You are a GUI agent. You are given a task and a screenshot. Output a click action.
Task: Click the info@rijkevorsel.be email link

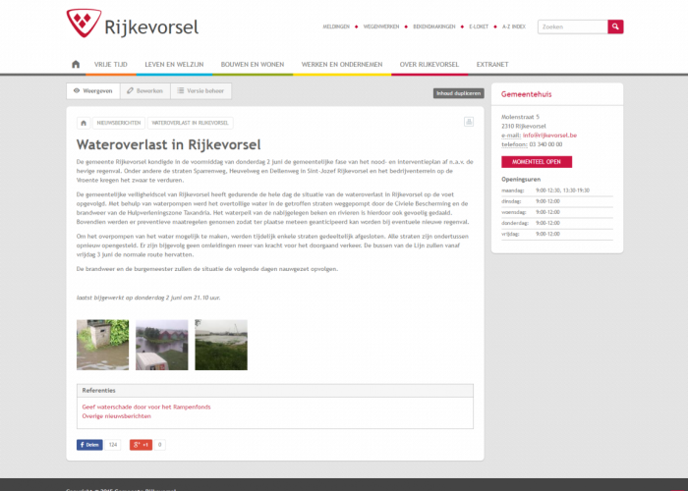point(549,135)
